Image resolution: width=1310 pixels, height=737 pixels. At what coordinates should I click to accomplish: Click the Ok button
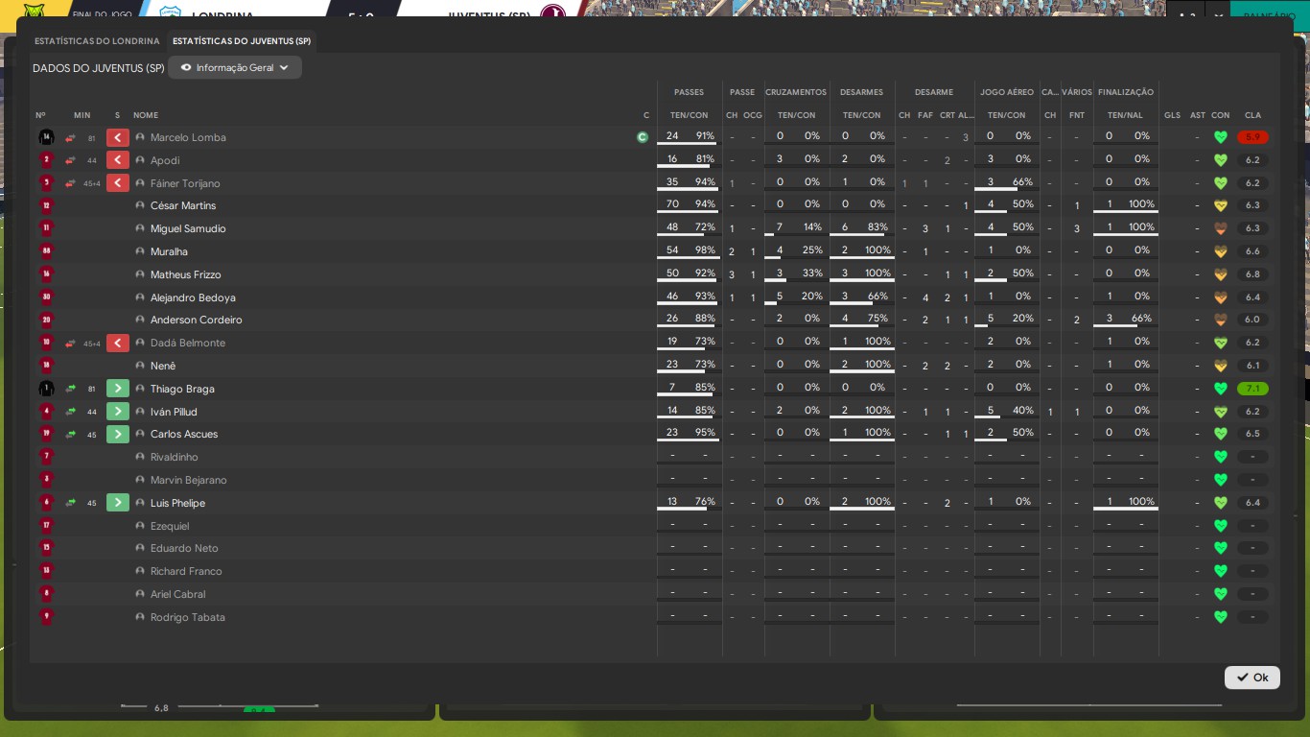(1252, 678)
